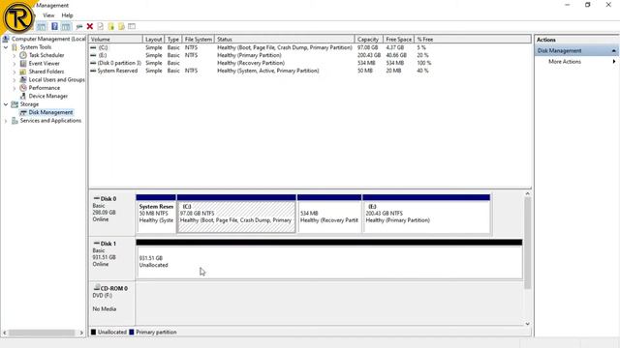Click the Disk Management tree icon

pos(23,112)
